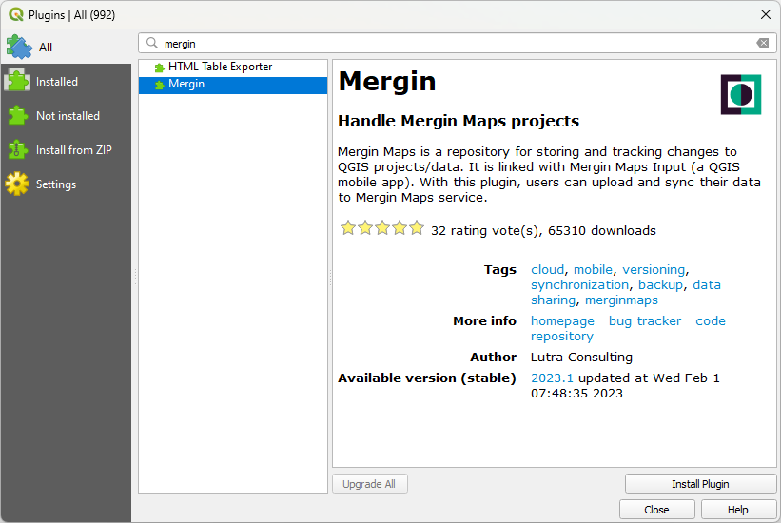
Task: Click the Install Plugin button
Action: coord(699,484)
